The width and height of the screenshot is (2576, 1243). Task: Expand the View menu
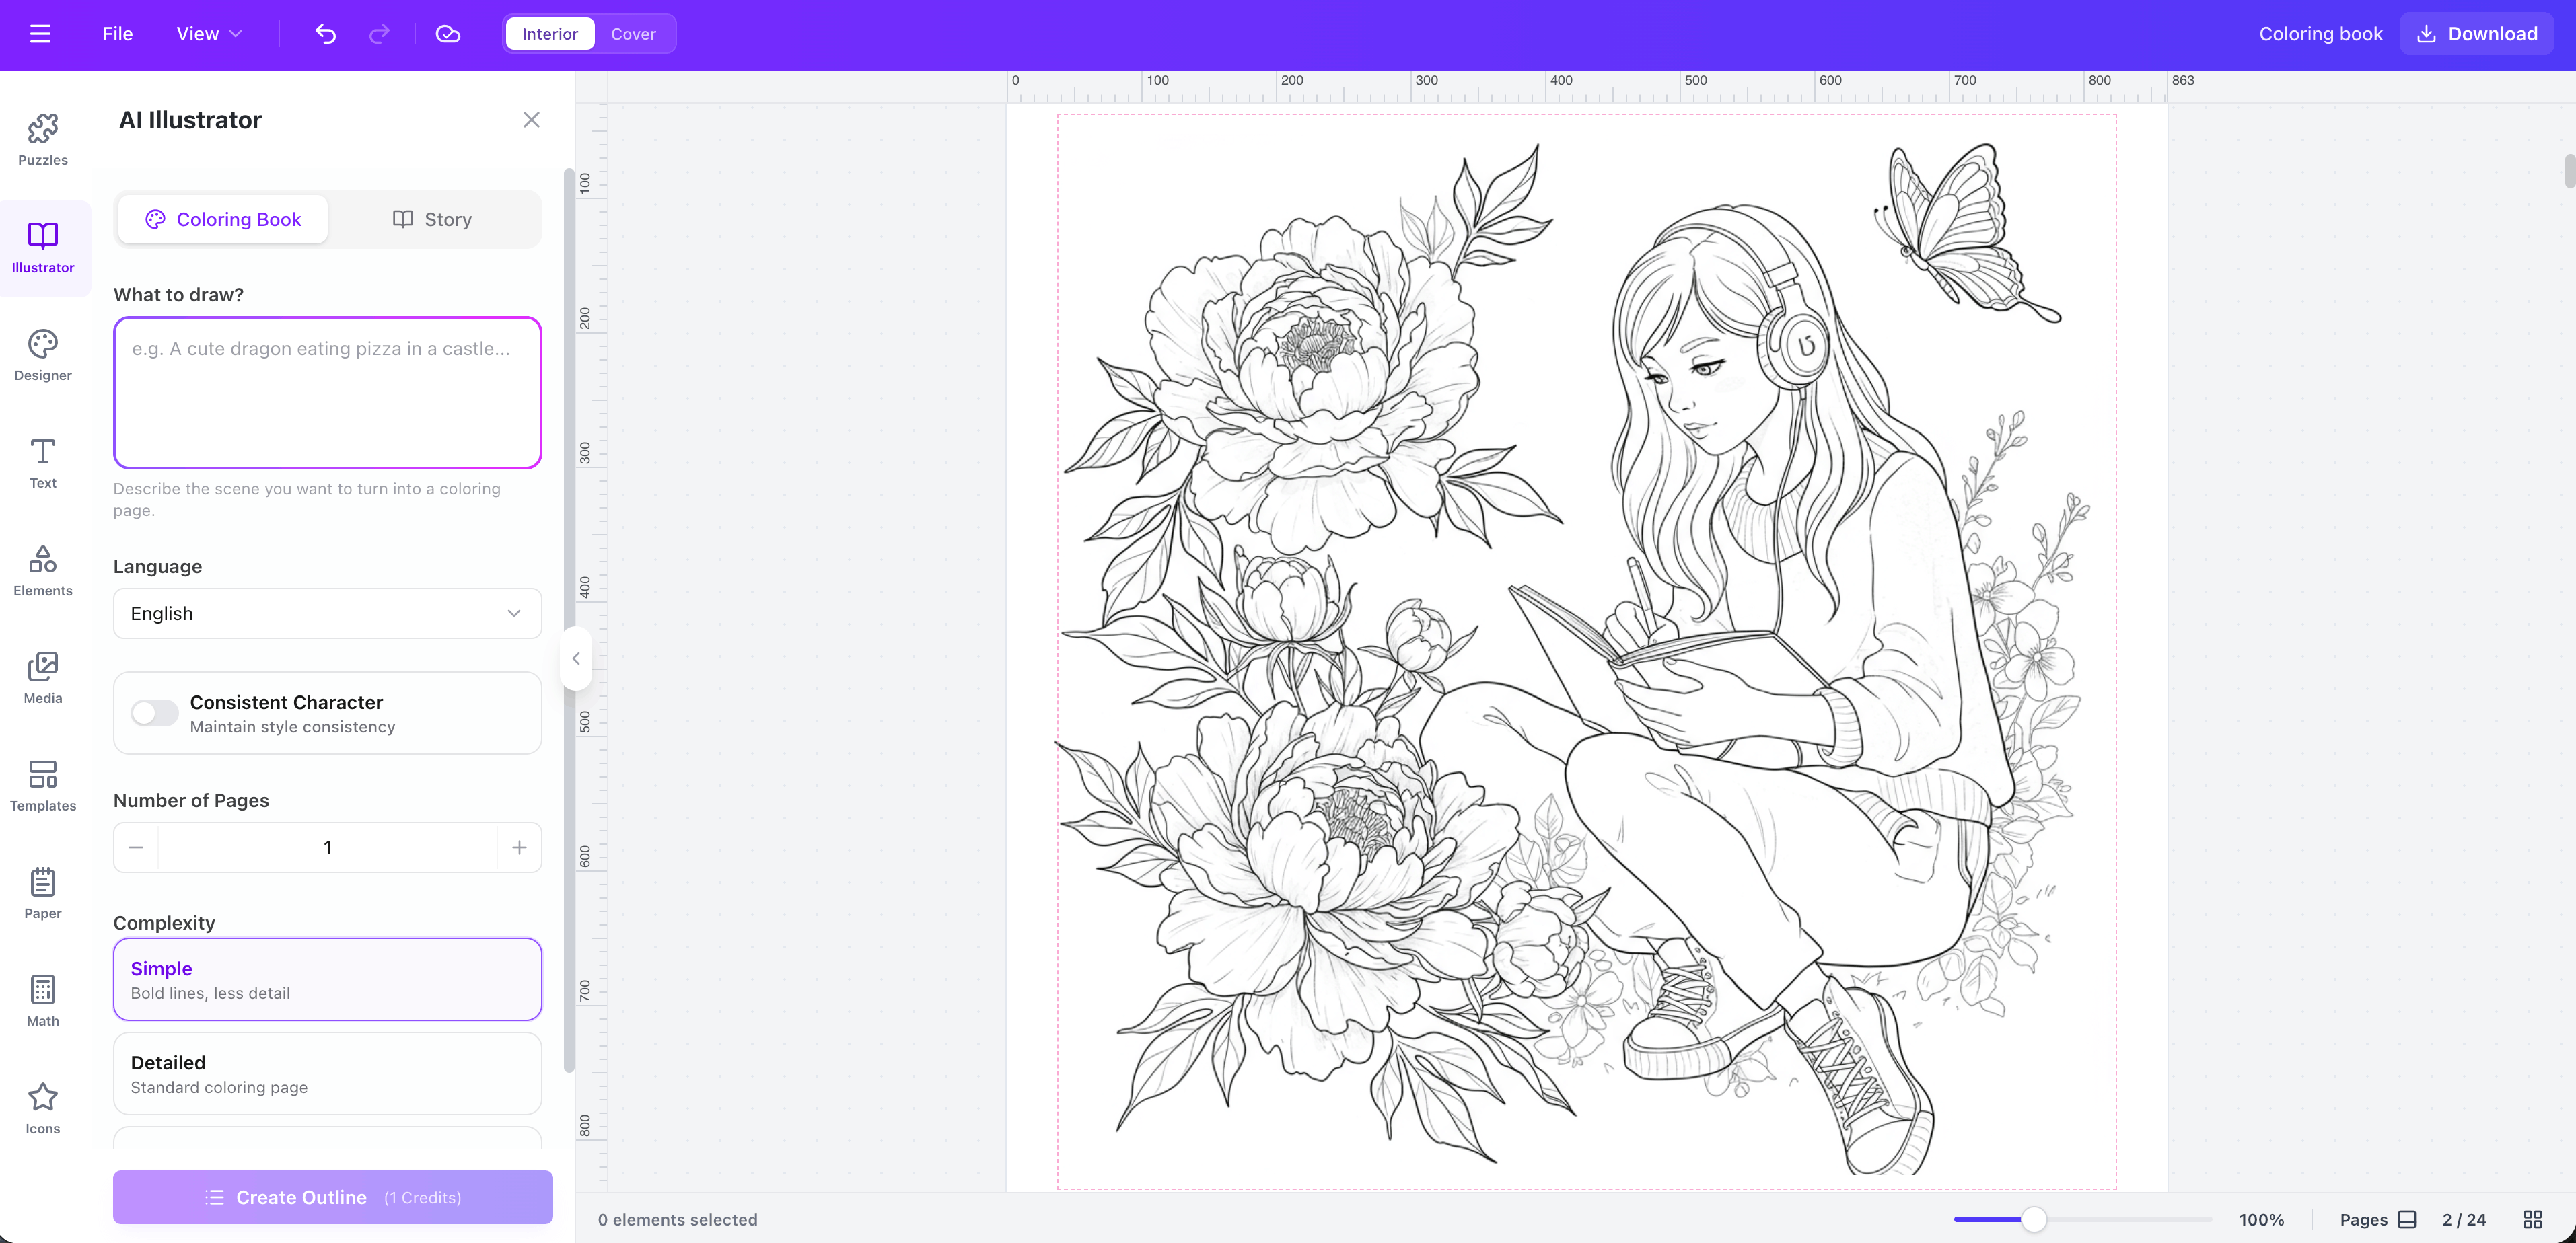[x=208, y=33]
